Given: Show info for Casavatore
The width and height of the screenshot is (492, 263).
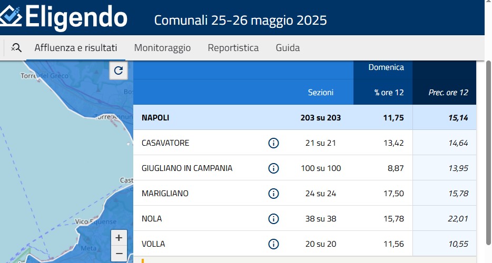Looking at the screenshot, I should (x=273, y=143).
